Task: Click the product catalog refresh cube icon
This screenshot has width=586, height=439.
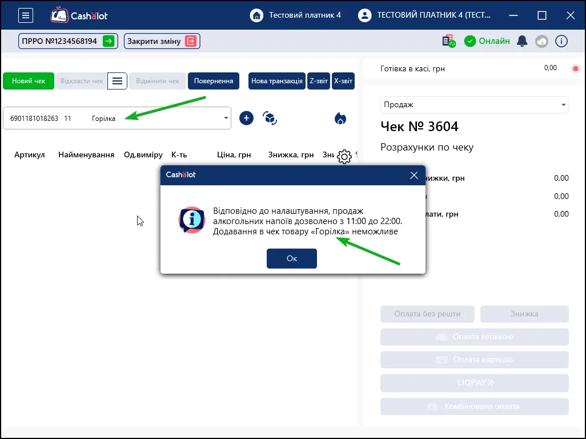Action: coord(270,118)
